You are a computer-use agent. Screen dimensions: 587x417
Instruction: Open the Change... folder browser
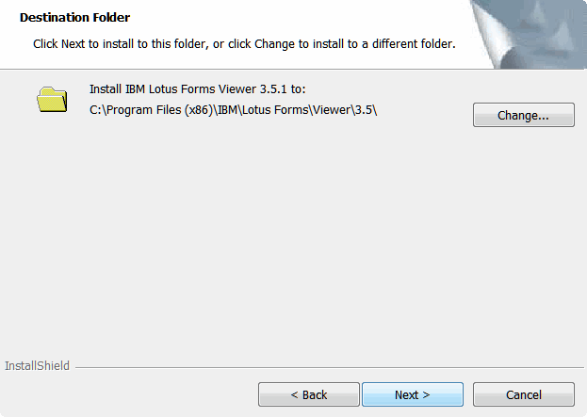[x=523, y=115]
